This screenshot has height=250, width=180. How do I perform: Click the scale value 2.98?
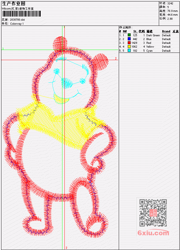pyautogui.click(x=170, y=19)
